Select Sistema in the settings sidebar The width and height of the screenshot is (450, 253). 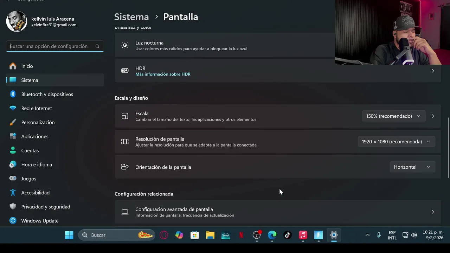[55, 80]
